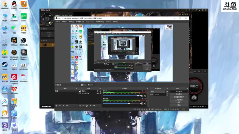The width and height of the screenshot is (239, 134).
Task: Pop out the Audio Mixer dock header icon
Action: [147, 88]
